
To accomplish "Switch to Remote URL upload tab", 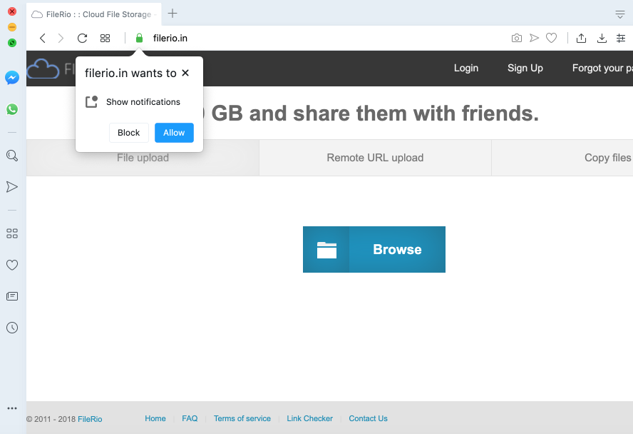I will point(375,158).
